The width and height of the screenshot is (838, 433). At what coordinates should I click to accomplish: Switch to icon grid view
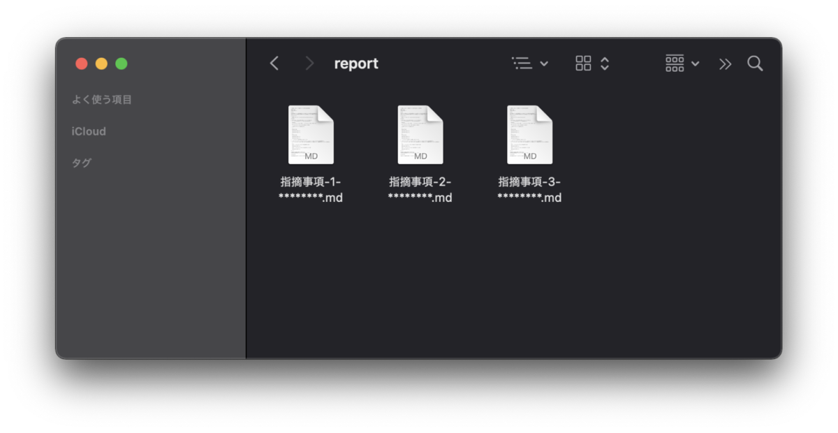[583, 64]
